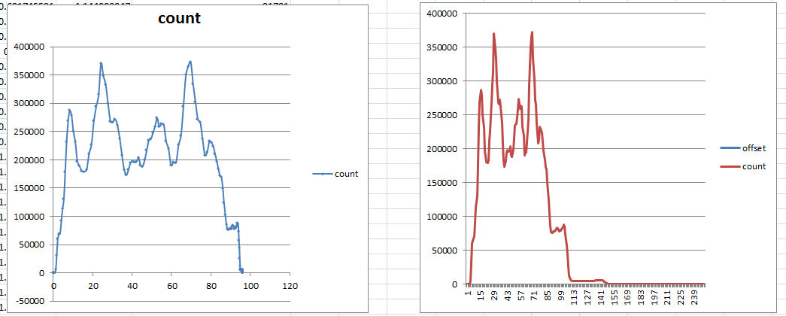The width and height of the screenshot is (786, 316).
Task: Click the 80 x-axis label in the left chart
Action: pyautogui.click(x=211, y=286)
